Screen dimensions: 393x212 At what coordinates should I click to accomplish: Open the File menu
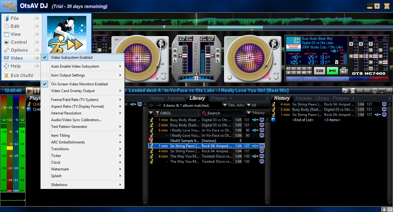pyautogui.click(x=21, y=18)
